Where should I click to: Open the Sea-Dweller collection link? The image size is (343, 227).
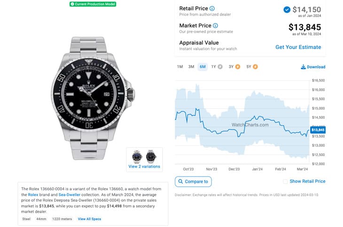point(70,195)
